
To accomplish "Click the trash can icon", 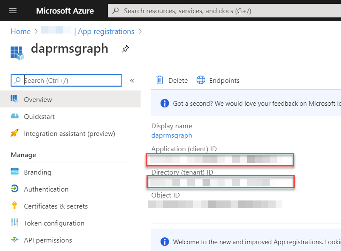I will click(x=160, y=80).
